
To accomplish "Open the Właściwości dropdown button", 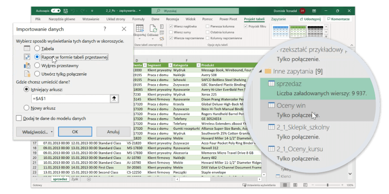I will tap(35, 132).
